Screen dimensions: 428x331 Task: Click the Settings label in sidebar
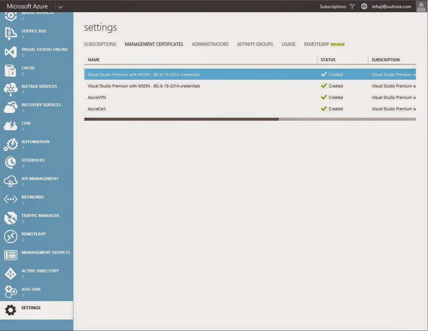click(31, 308)
